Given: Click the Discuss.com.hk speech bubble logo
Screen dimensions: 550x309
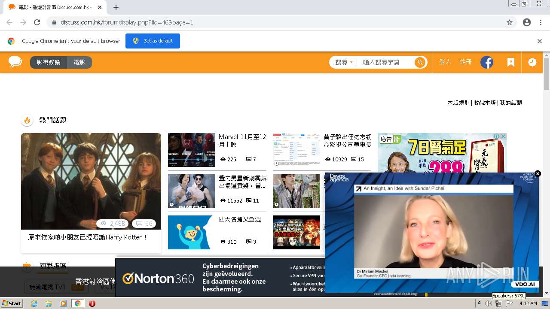Looking at the screenshot, I should [x=15, y=62].
